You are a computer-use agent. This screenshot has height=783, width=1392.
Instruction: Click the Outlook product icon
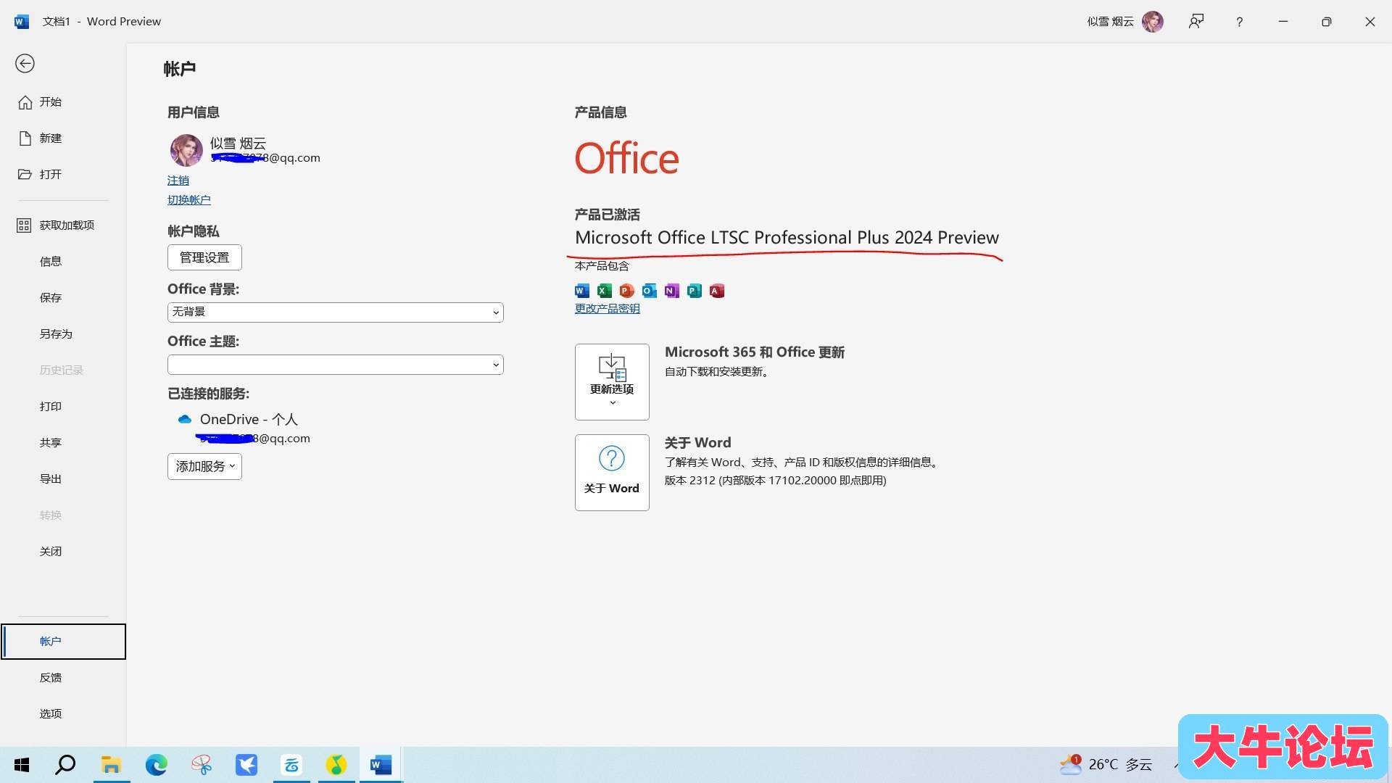(650, 291)
